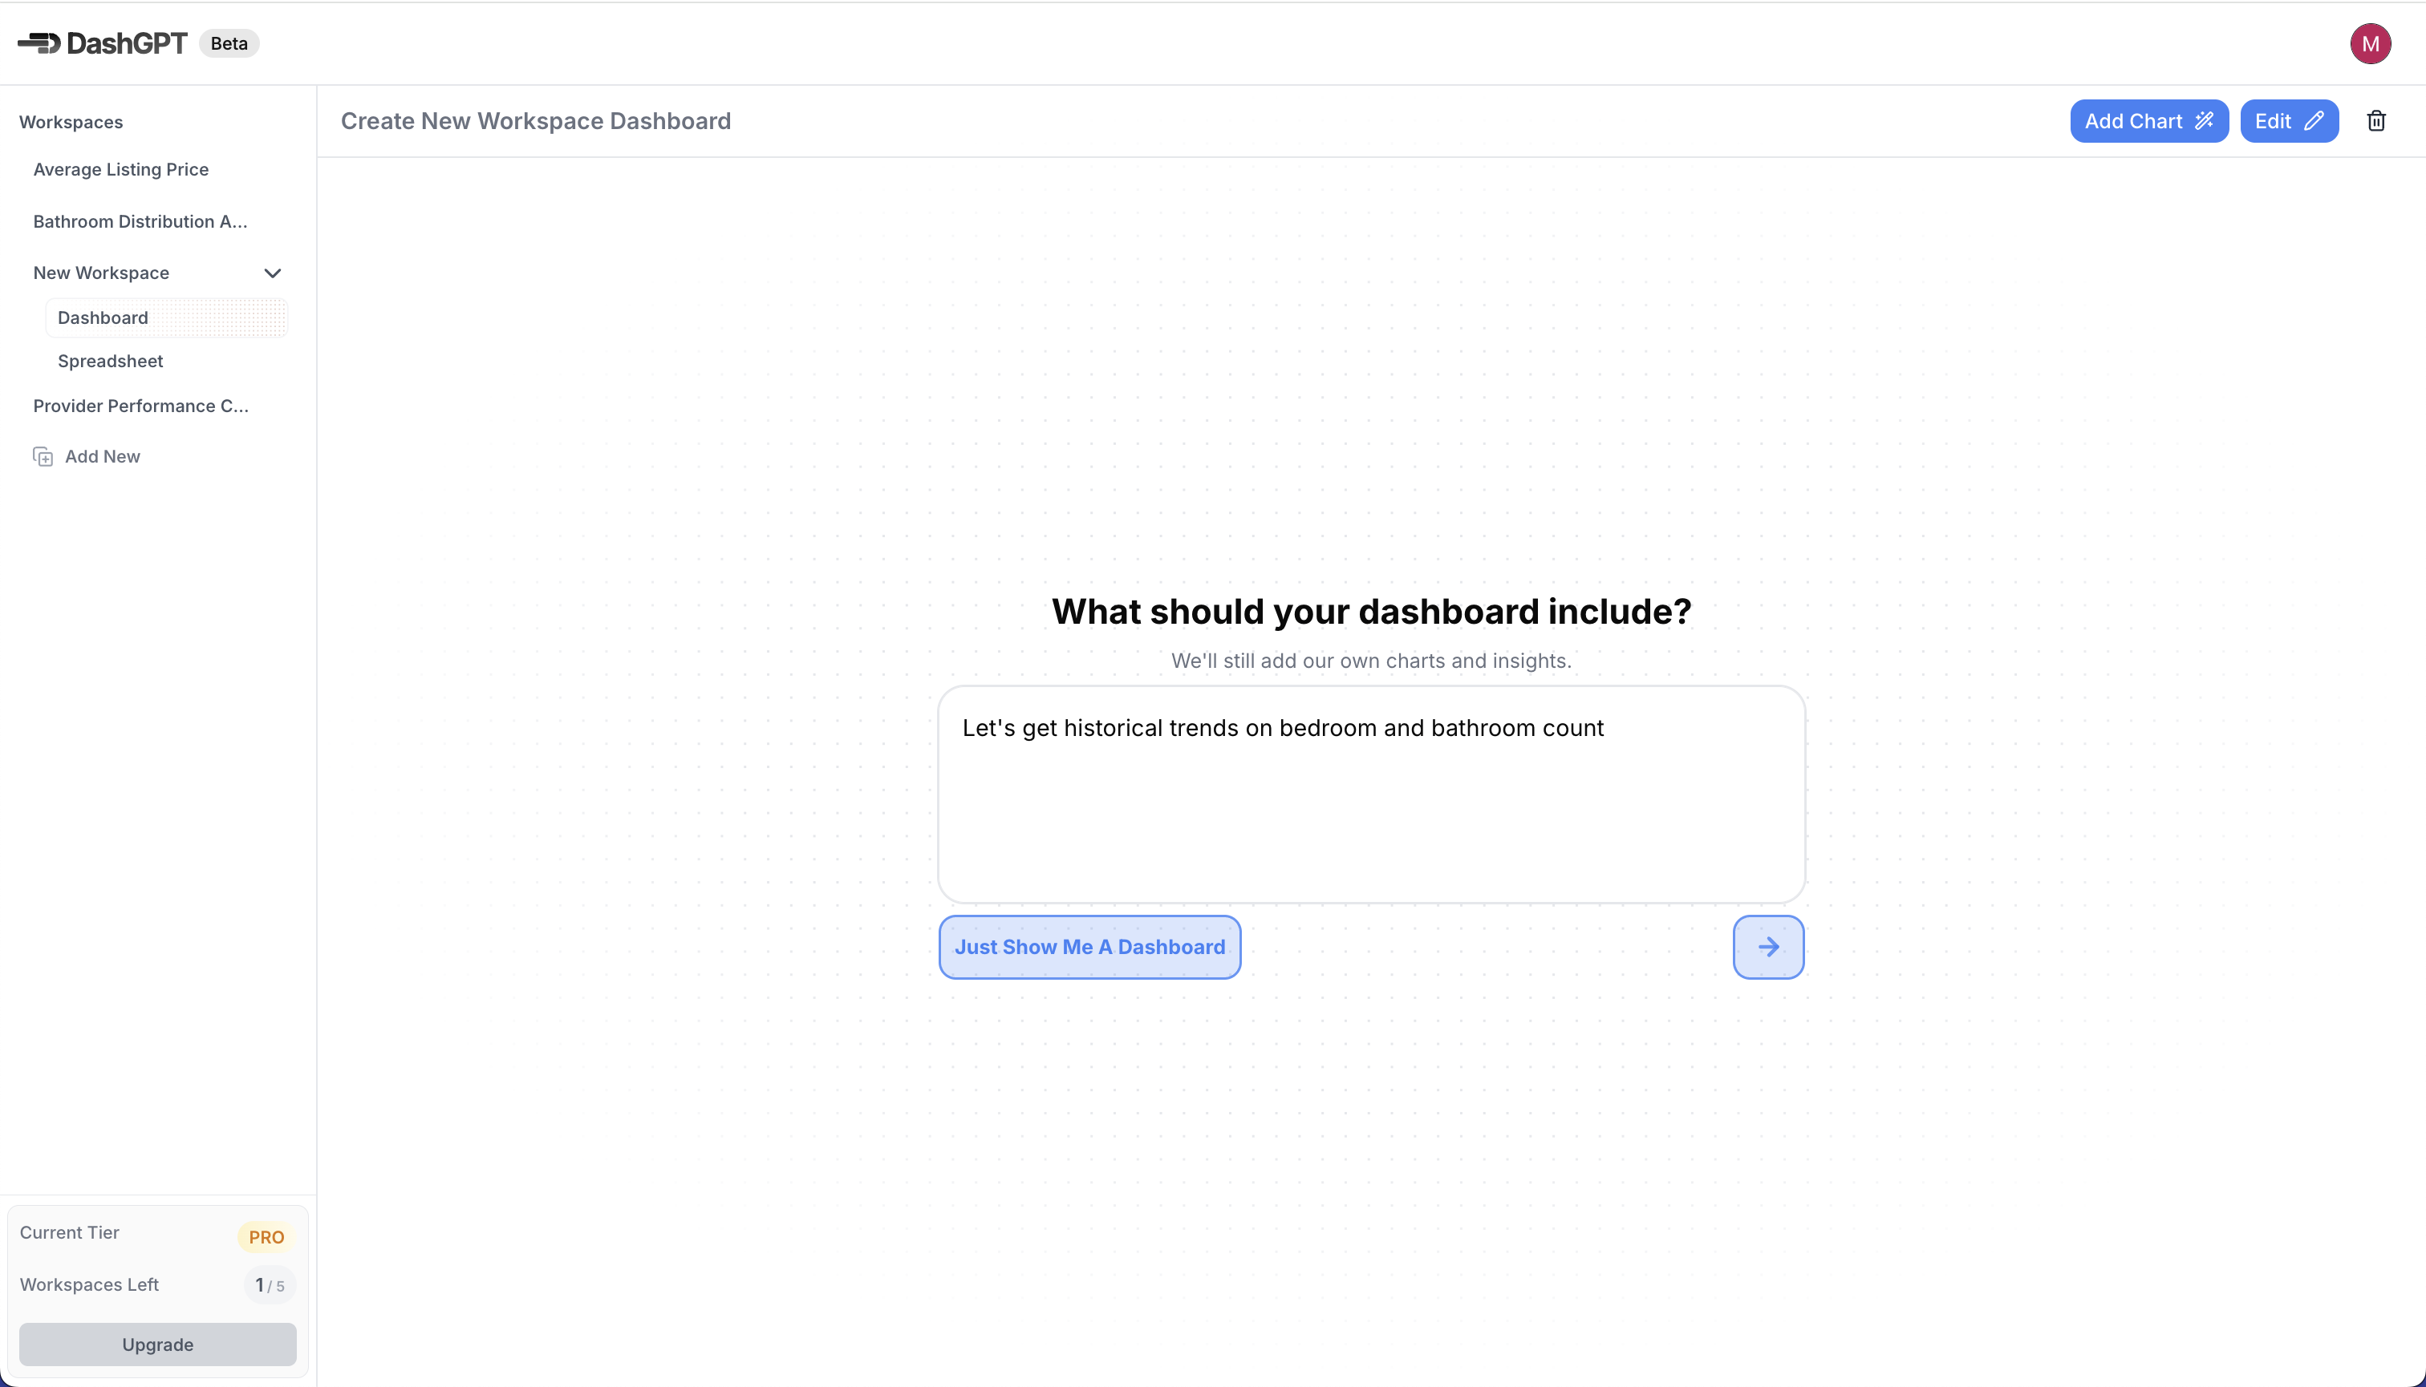Click Just Show Me A Dashboard
Viewport: 2426px width, 1387px height.
click(1089, 947)
